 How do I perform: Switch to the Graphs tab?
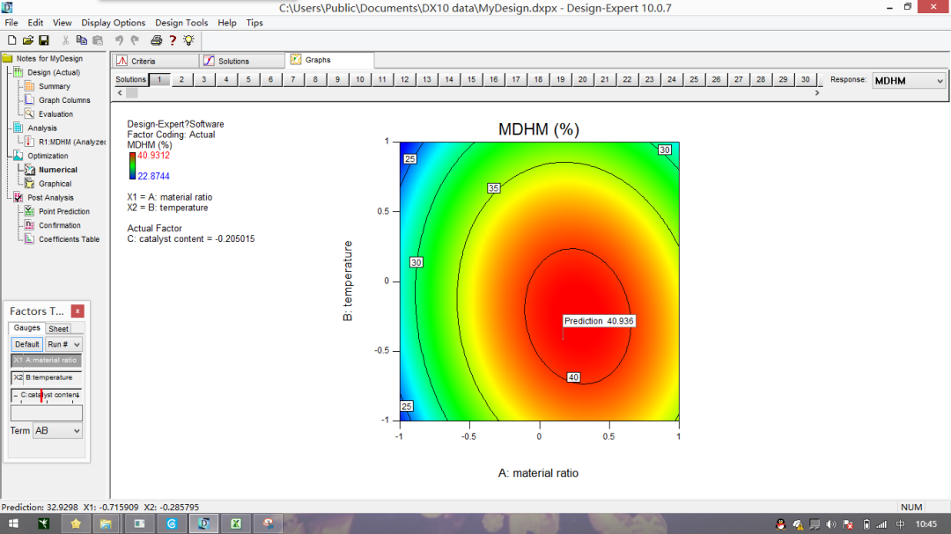pos(330,60)
